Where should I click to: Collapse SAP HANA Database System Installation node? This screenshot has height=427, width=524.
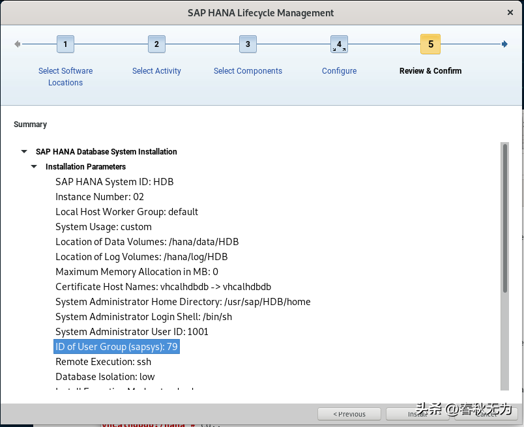24,151
